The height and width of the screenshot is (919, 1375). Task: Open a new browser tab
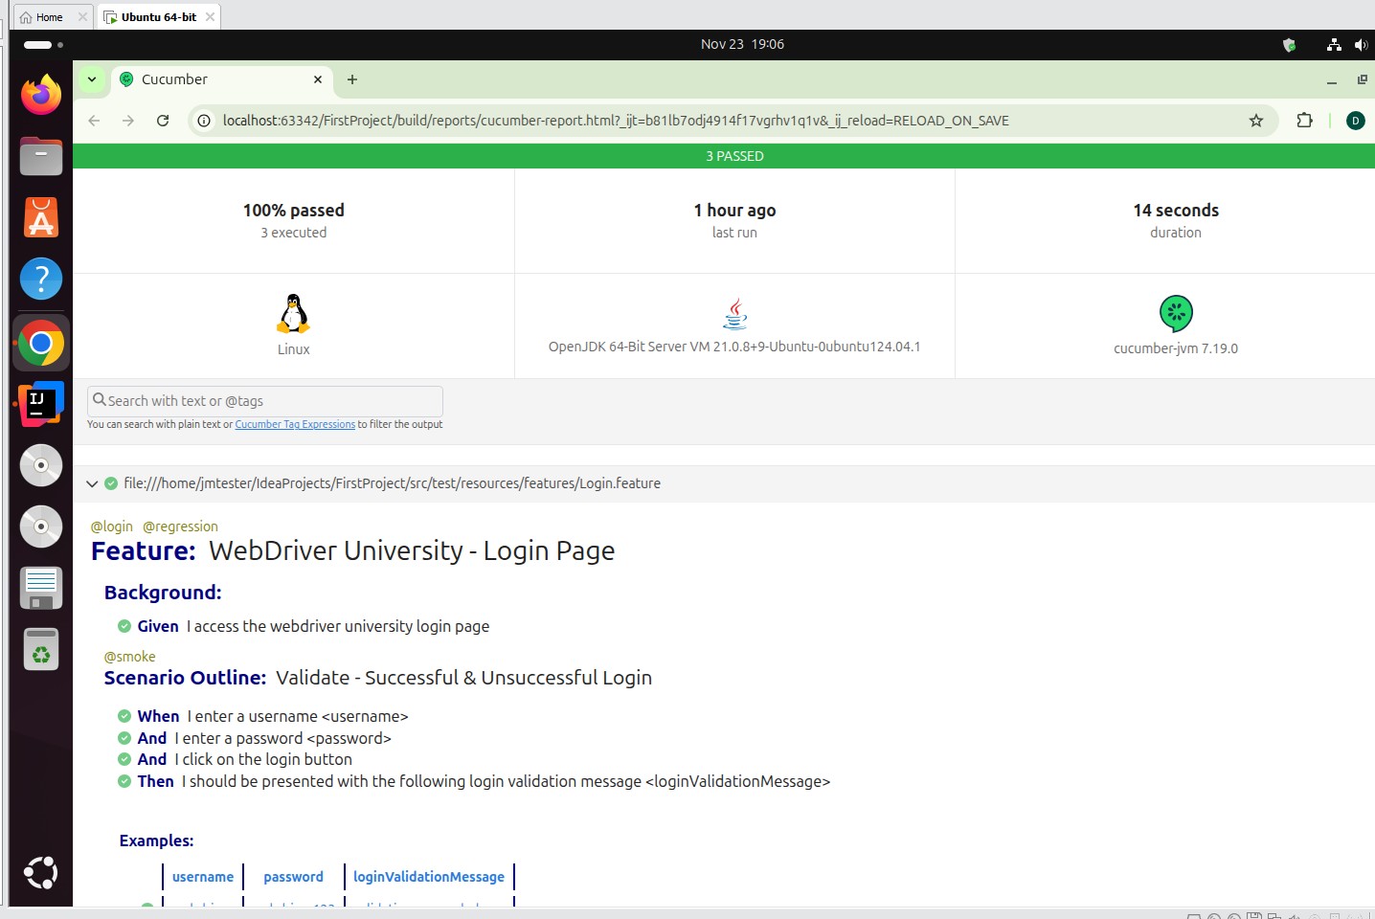(352, 79)
